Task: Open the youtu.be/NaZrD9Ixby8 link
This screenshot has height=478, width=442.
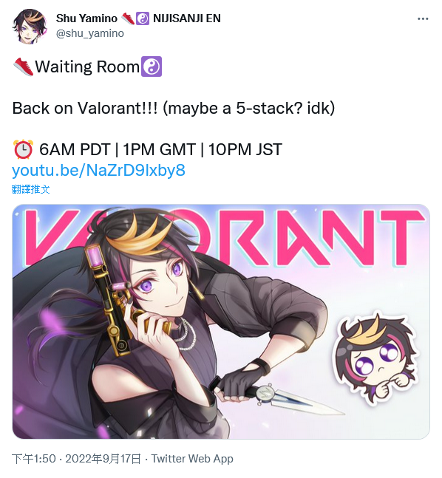Action: point(98,170)
